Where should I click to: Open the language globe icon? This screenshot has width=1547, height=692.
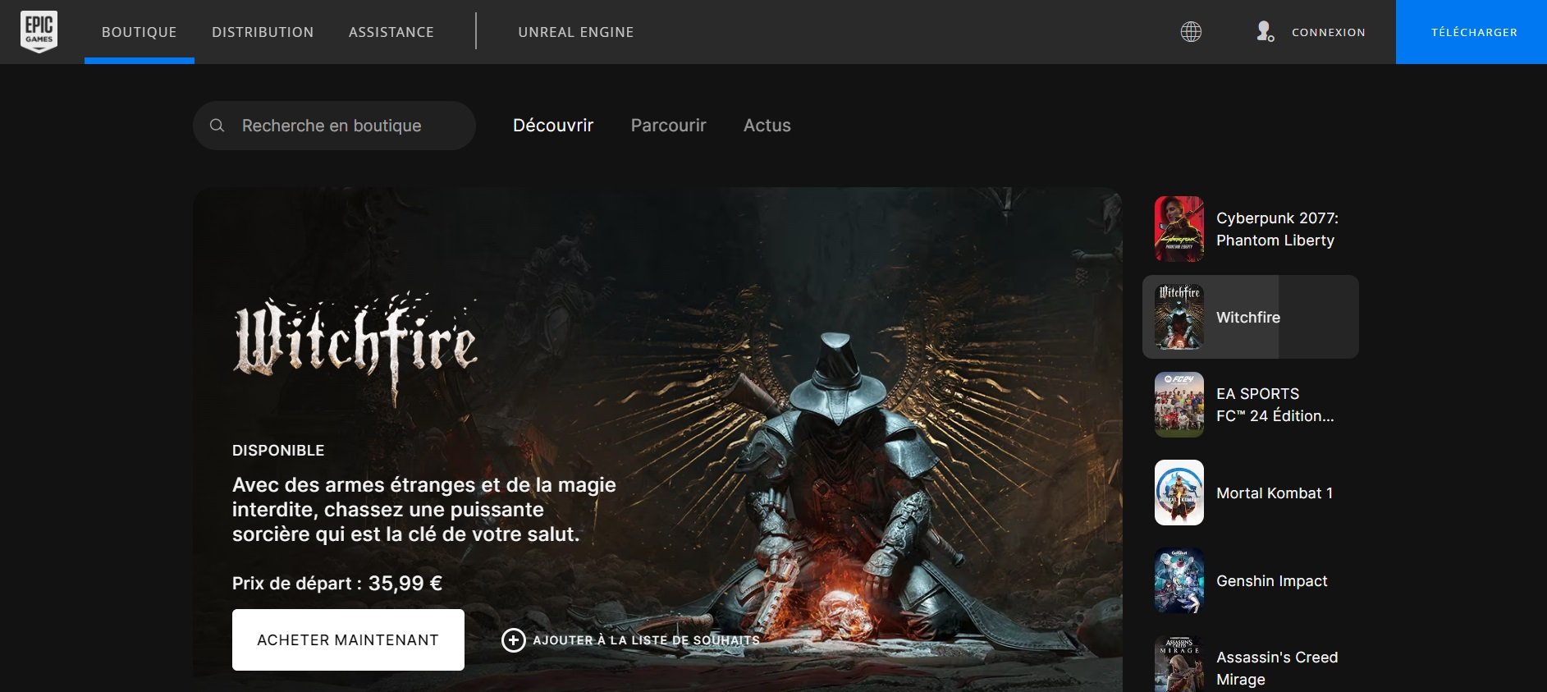[x=1191, y=32]
